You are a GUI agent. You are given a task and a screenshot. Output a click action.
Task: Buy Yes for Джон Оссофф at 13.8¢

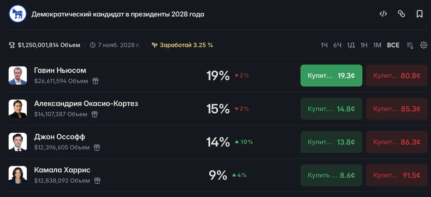click(331, 142)
